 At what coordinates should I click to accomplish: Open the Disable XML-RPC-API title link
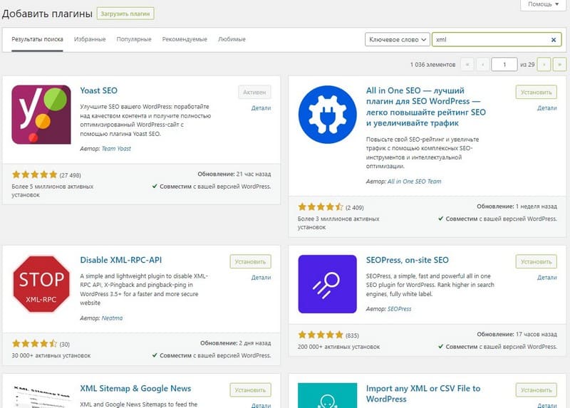click(x=120, y=260)
